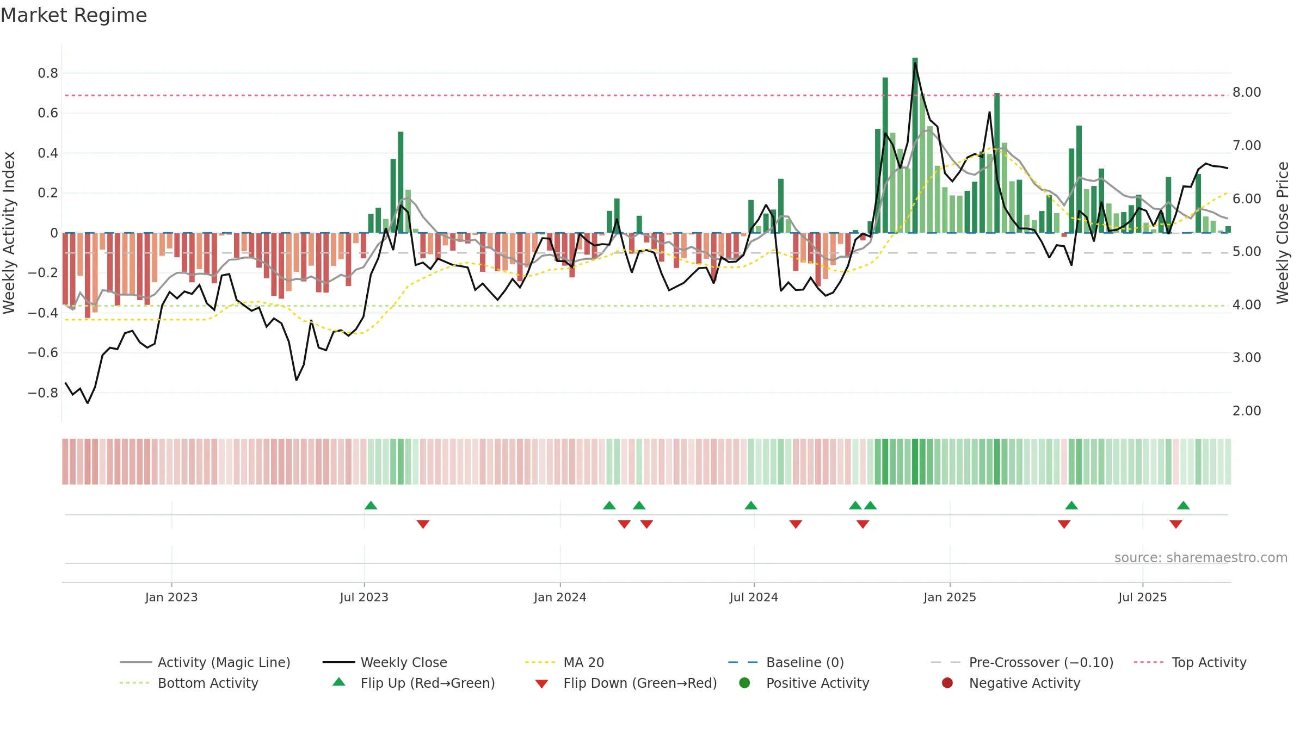This screenshot has height=734, width=1306.
Task: Click the Jan 2025 x-axis label
Action: 950,597
